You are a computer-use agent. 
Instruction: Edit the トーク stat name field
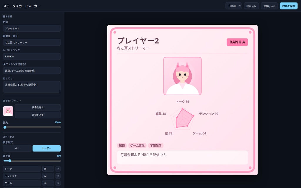click(x=22, y=169)
